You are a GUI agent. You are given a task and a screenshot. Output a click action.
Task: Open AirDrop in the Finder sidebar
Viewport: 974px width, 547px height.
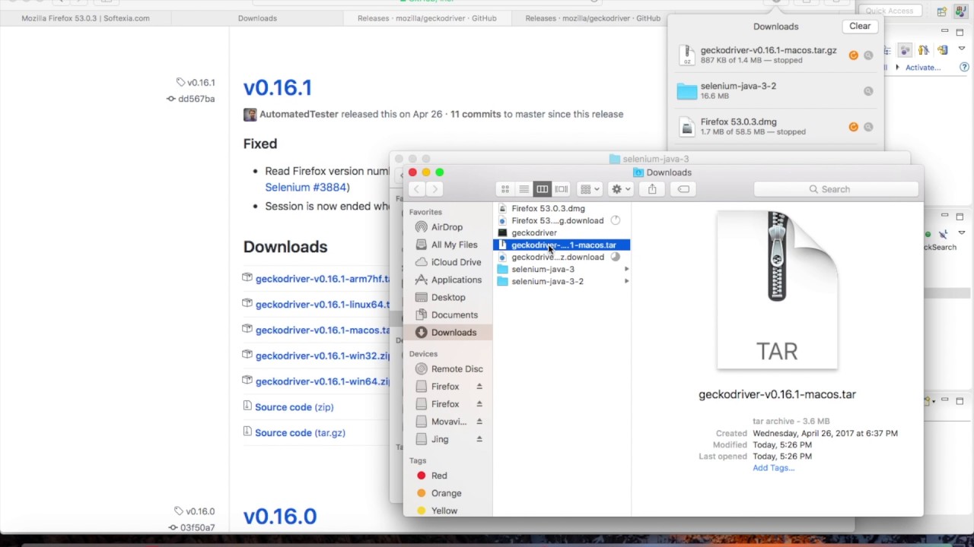[447, 227]
